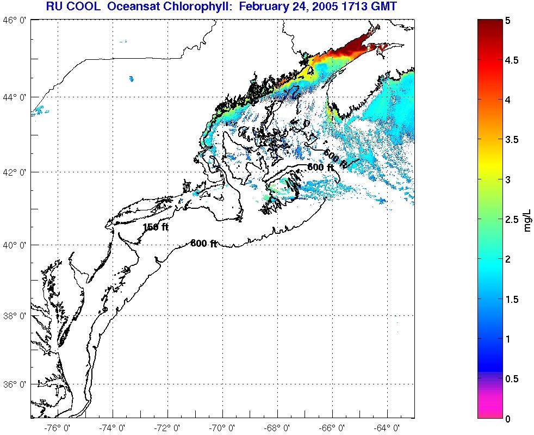The image size is (534, 435).
Task: Click the "-72° 0'" longitude label
Action: (x=167, y=427)
